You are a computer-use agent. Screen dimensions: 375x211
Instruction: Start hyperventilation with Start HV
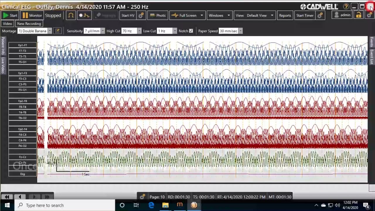(x=128, y=16)
